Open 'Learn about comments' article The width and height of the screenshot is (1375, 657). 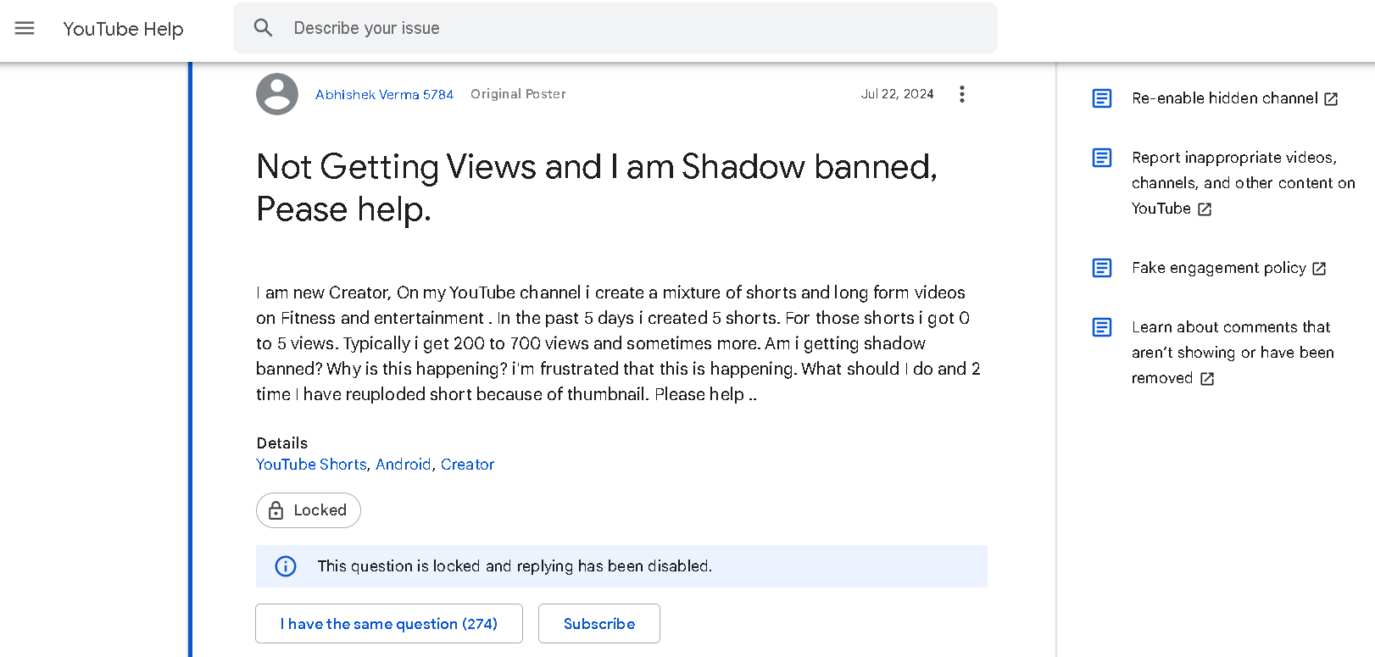click(x=1233, y=353)
